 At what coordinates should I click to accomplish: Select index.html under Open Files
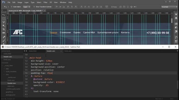[8, 54]
